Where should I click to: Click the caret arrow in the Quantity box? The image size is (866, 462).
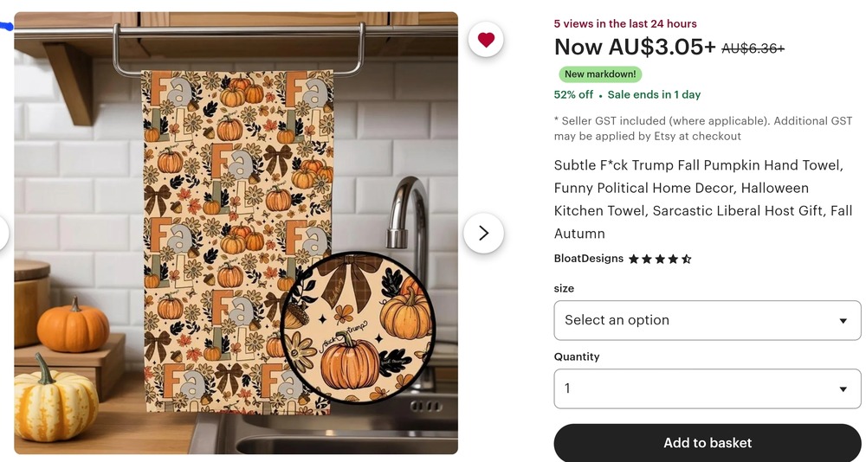[843, 389]
